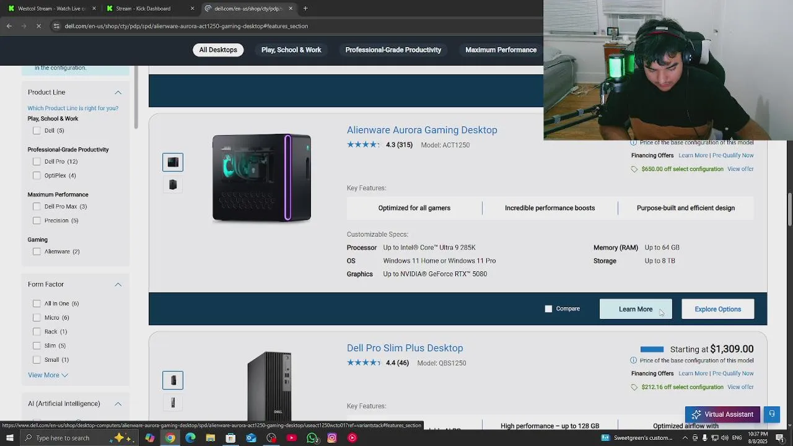Check the Small (1) form factor

(x=37, y=360)
